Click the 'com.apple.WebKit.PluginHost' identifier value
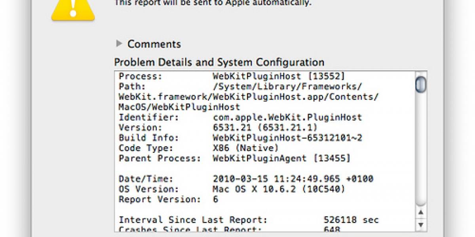Screen dimensions: 475x237 (287, 117)
